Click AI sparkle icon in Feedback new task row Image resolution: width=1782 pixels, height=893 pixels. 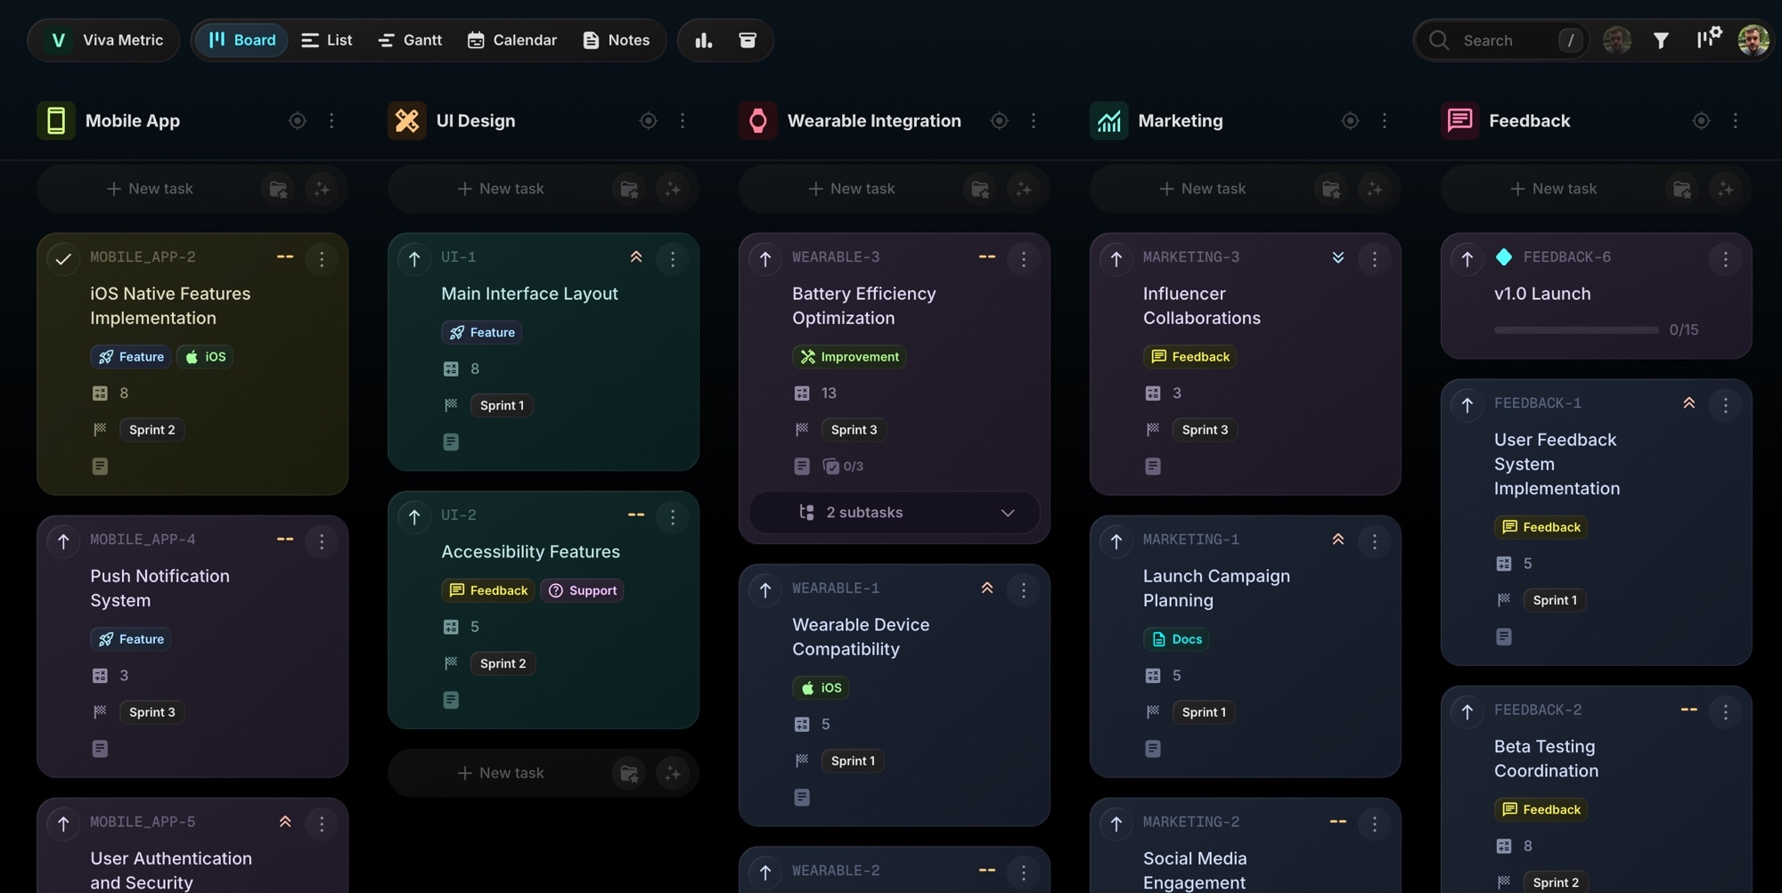tap(1726, 189)
